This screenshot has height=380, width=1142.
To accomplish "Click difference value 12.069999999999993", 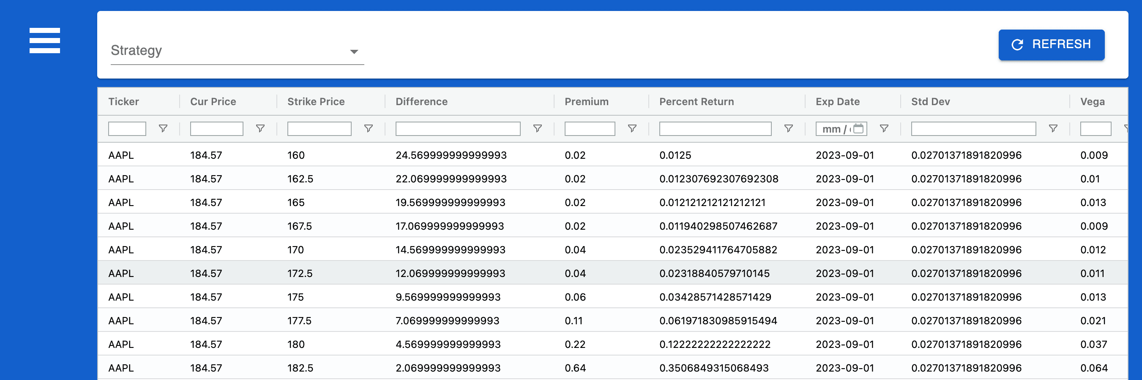I will (451, 273).
